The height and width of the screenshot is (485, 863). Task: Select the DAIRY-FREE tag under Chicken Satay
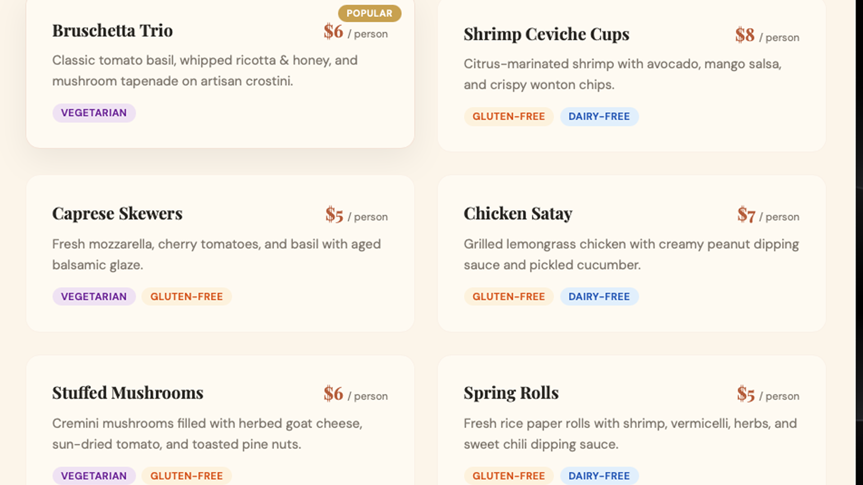coord(599,296)
